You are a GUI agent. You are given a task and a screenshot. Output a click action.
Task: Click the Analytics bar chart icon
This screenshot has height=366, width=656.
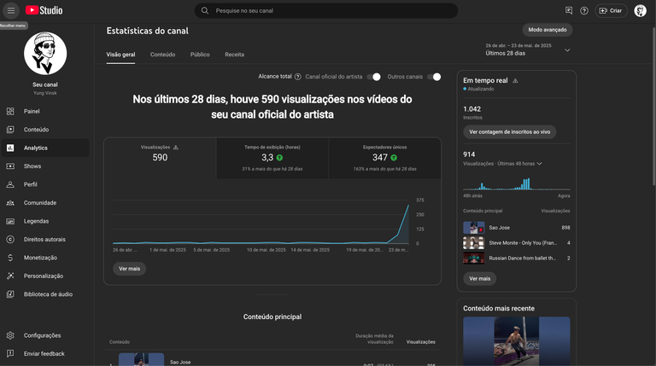point(10,148)
